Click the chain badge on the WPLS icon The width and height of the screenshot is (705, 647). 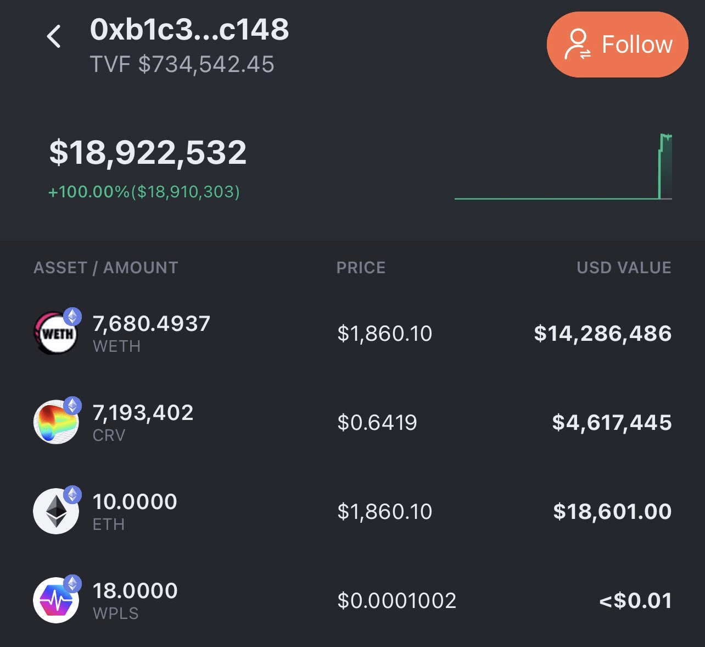coord(72,582)
